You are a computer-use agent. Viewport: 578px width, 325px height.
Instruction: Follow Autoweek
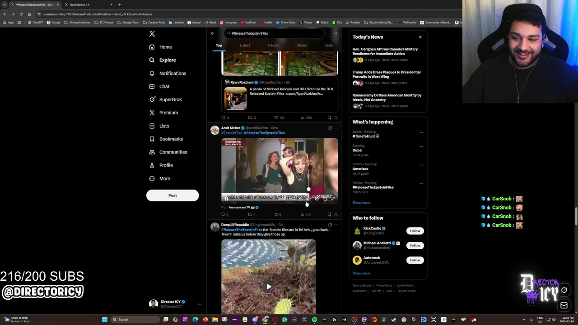click(415, 260)
